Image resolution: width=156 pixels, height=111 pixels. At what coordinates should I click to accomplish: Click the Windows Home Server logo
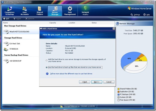[x=139, y=8]
